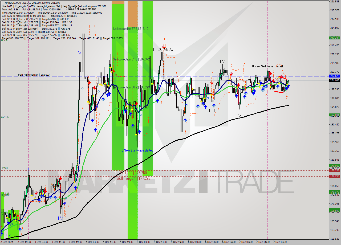Click the 5 Dec 19:30 time axis label
341x245 pixels.
(x=178, y=242)
